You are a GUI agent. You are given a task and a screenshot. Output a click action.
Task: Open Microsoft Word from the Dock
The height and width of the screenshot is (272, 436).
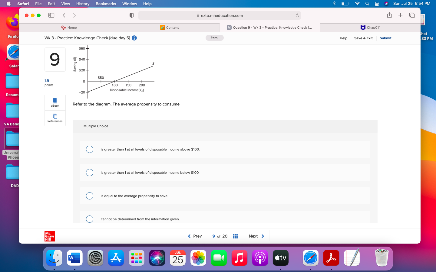74,258
